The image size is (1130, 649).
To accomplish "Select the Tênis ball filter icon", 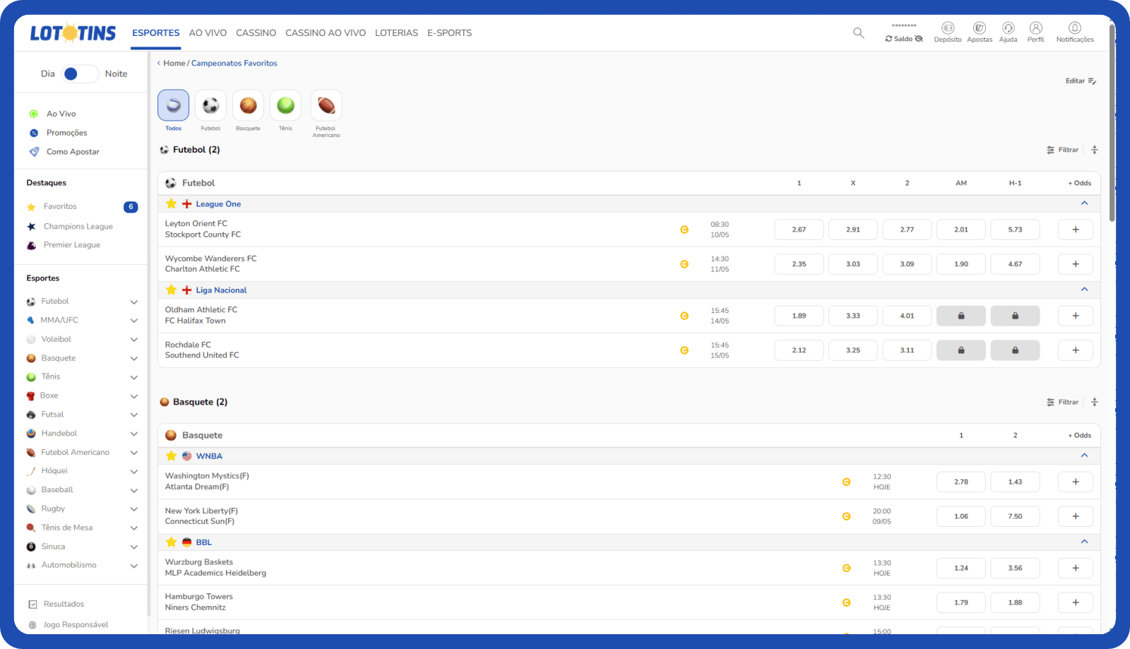I will (x=285, y=105).
